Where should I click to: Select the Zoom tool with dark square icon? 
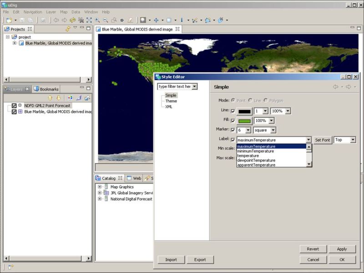coord(143,20)
